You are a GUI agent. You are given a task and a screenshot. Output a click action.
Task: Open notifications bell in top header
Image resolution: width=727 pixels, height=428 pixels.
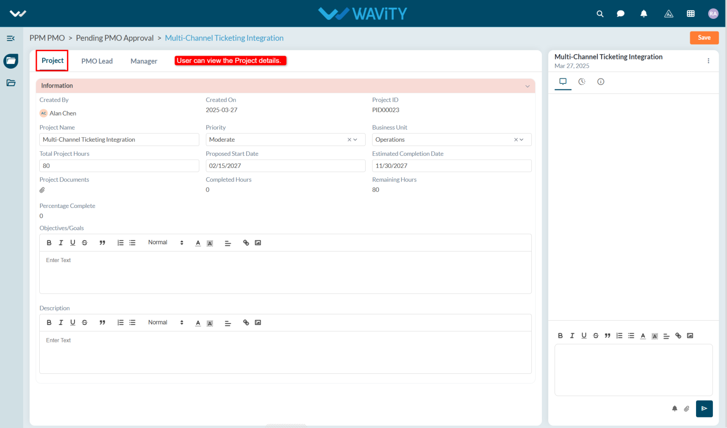coord(644,14)
